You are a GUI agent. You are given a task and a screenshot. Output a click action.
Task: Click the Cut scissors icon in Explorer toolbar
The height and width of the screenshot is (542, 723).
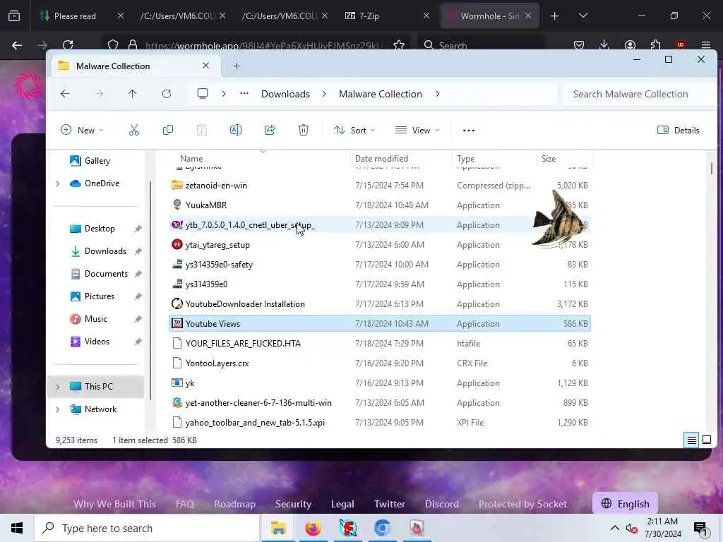click(133, 131)
